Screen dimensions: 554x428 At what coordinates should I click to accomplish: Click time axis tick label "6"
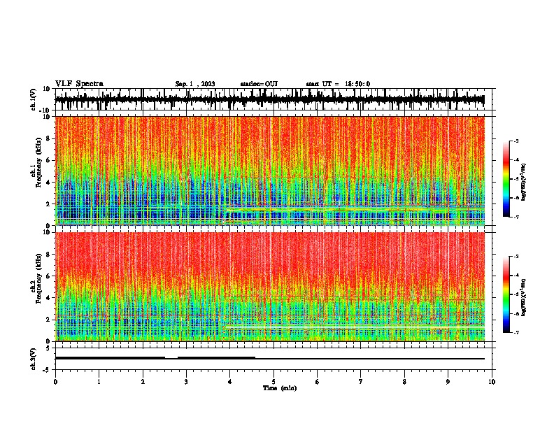pos(318,382)
